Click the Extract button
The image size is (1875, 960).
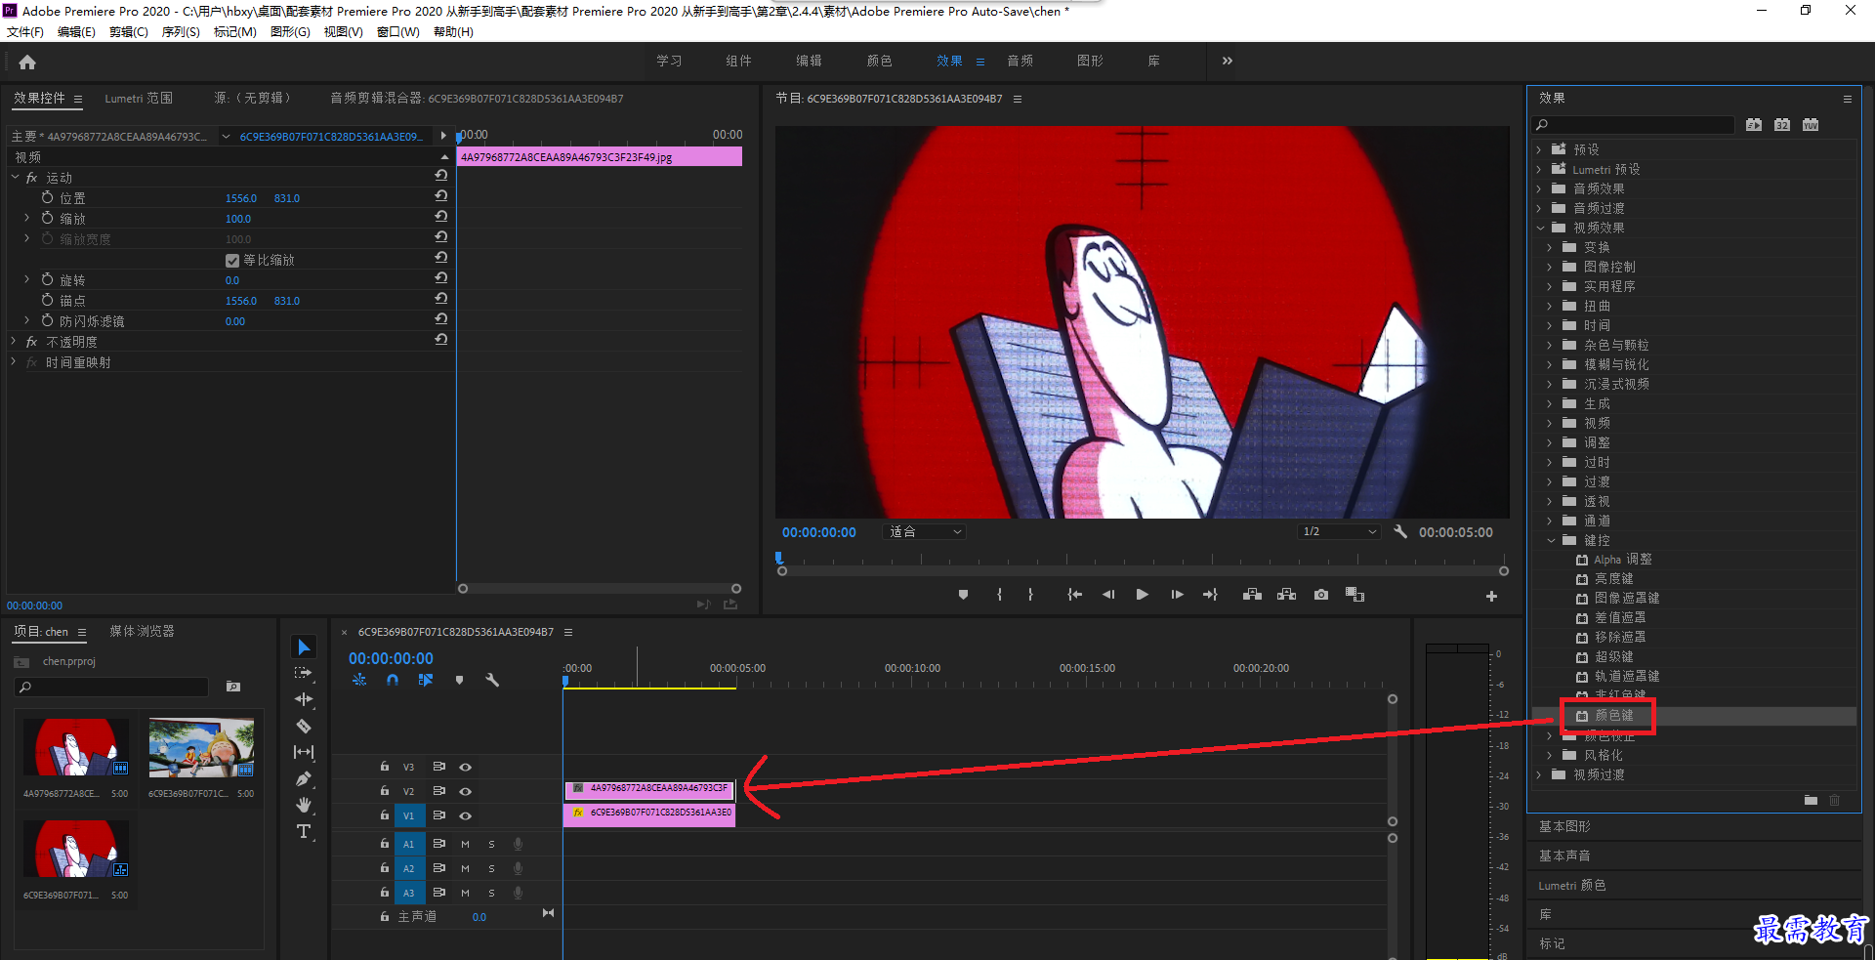pos(1286,595)
